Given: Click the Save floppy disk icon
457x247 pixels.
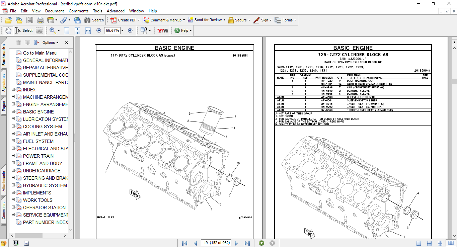Looking at the screenshot, I should point(30,20).
